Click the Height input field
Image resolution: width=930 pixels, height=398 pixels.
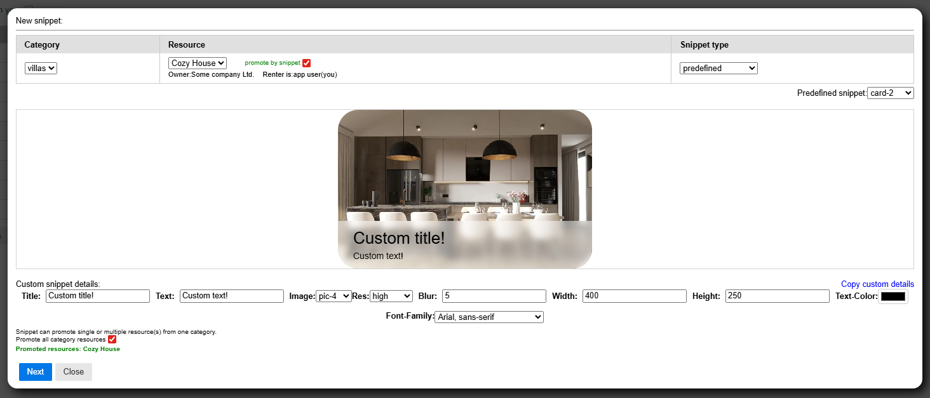tap(777, 296)
